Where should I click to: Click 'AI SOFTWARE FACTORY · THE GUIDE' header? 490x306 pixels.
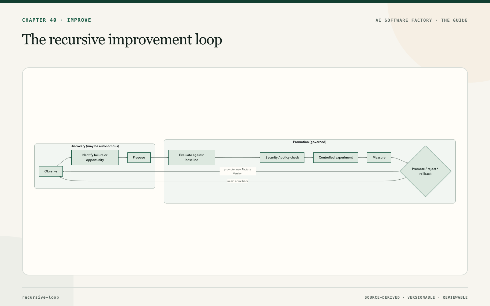[x=422, y=20]
